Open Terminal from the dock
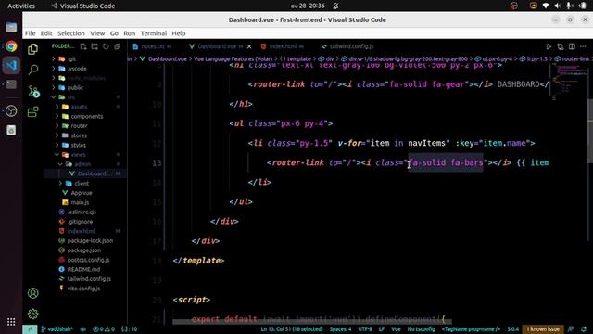Screen dimensions: 593x334 pyautogui.click(x=11, y=84)
